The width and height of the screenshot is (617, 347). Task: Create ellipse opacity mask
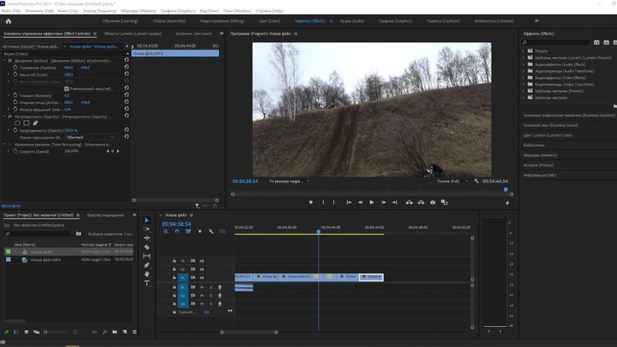tap(17, 123)
